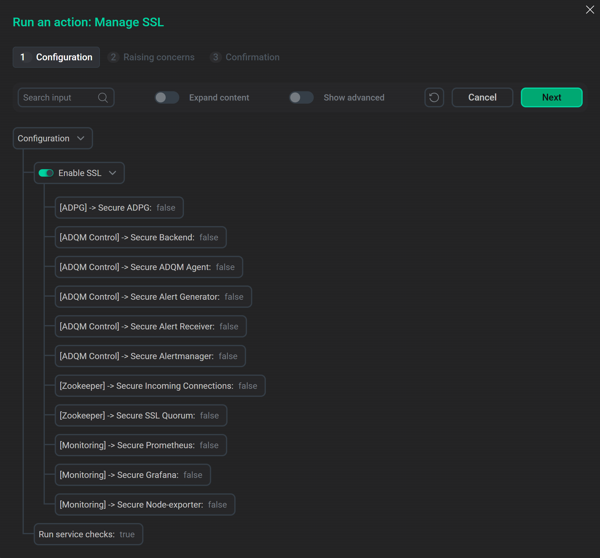
Task: Select the Secure Prometheus option
Action: [141, 445]
